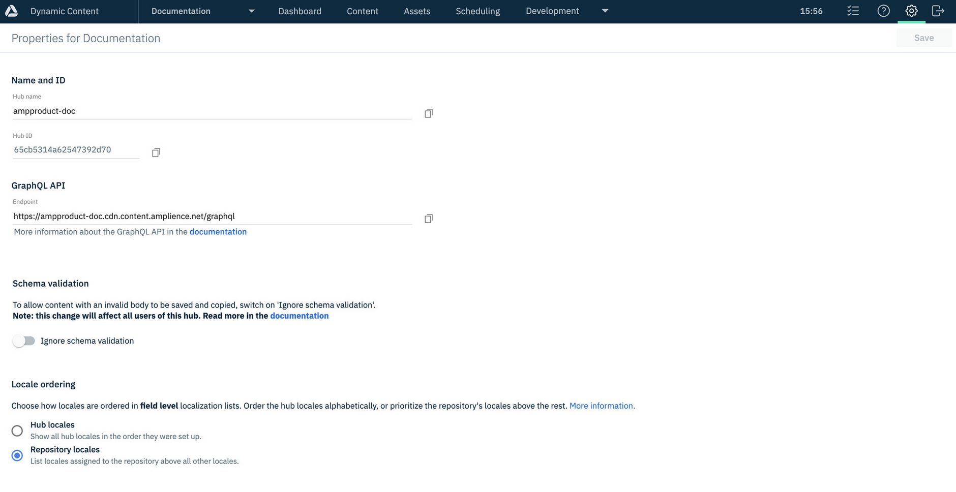Open GraphQL API documentation link
This screenshot has width=956, height=492.
tap(218, 232)
